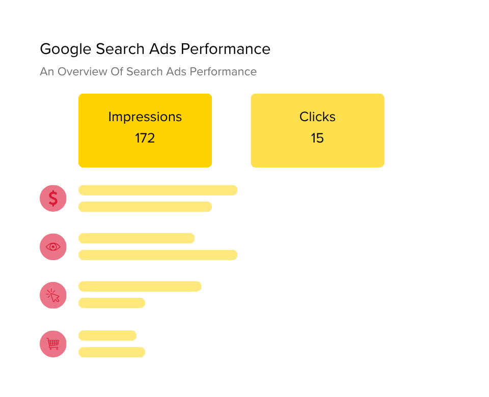Click the top bar beside dollar icon
The image size is (489, 397).
click(x=158, y=190)
